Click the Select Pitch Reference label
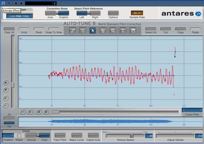 [89, 9]
